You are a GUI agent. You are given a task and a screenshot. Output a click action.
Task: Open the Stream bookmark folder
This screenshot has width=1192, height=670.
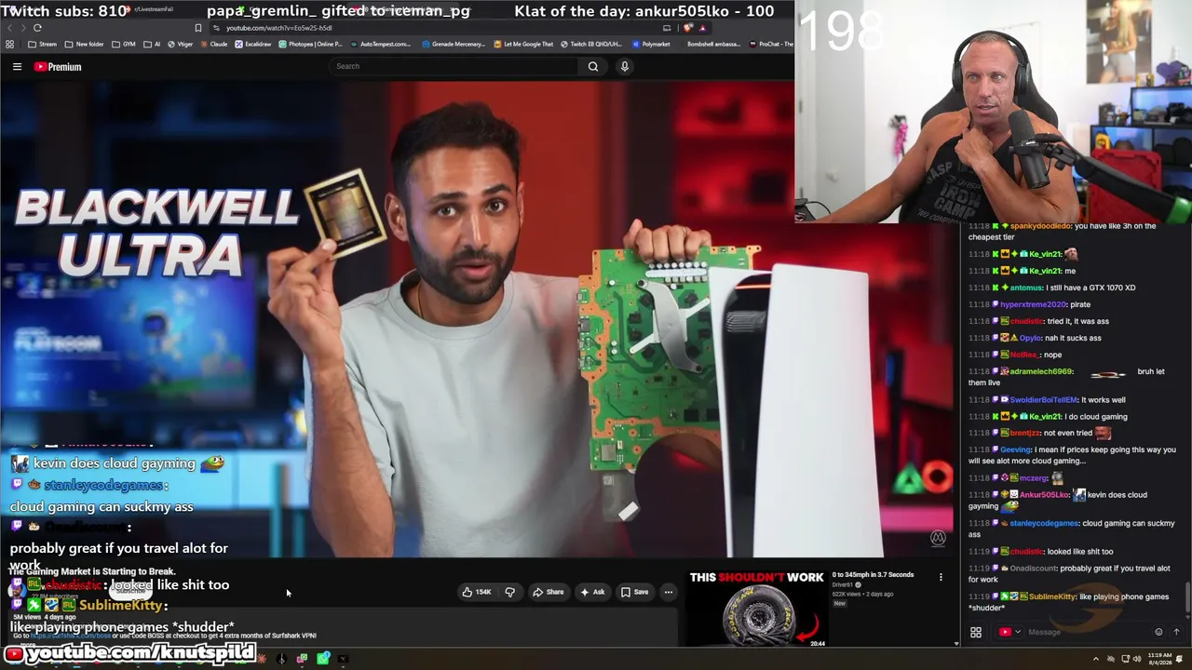(x=43, y=44)
